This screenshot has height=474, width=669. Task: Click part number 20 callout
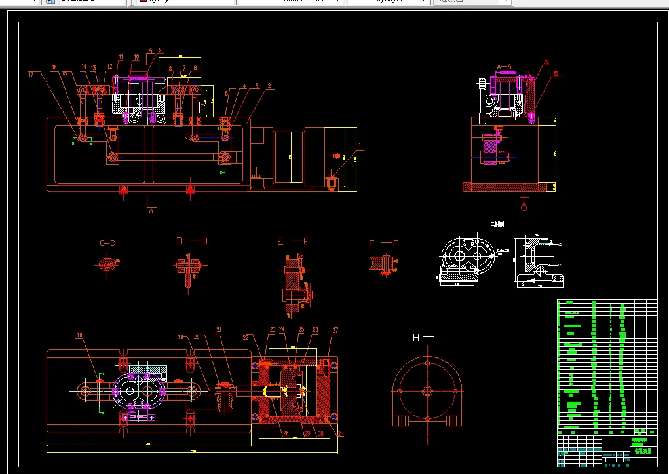(197, 337)
